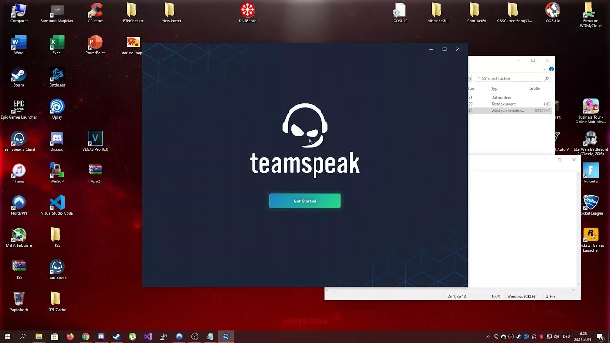Launch iTunes from the desktop
Viewport: 610px width, 343px height.
(x=19, y=173)
